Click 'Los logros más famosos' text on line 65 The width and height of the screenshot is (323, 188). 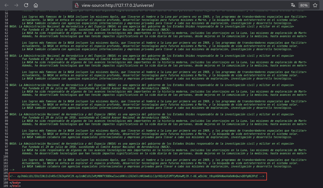[x=39, y=43]
